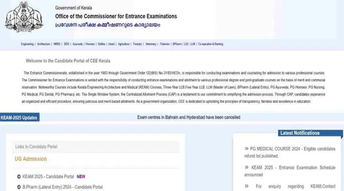Click the bullet icon beside B.Pharm Lateral Entry
Image resolution: width=344 pixels, height=191 pixels.
19,187
